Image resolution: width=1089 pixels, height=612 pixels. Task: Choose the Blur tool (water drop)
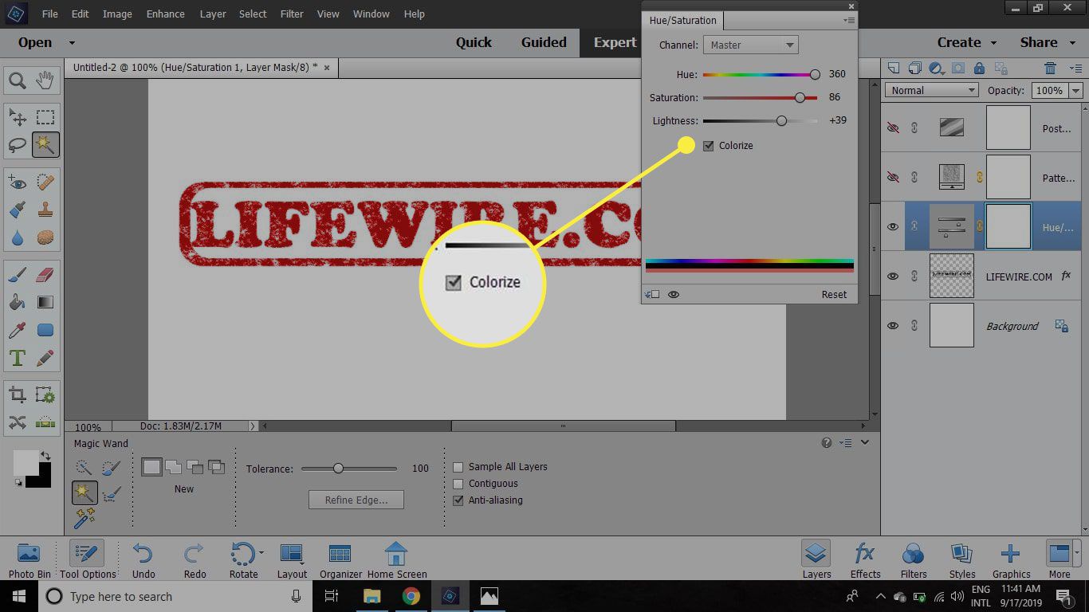tap(18, 237)
